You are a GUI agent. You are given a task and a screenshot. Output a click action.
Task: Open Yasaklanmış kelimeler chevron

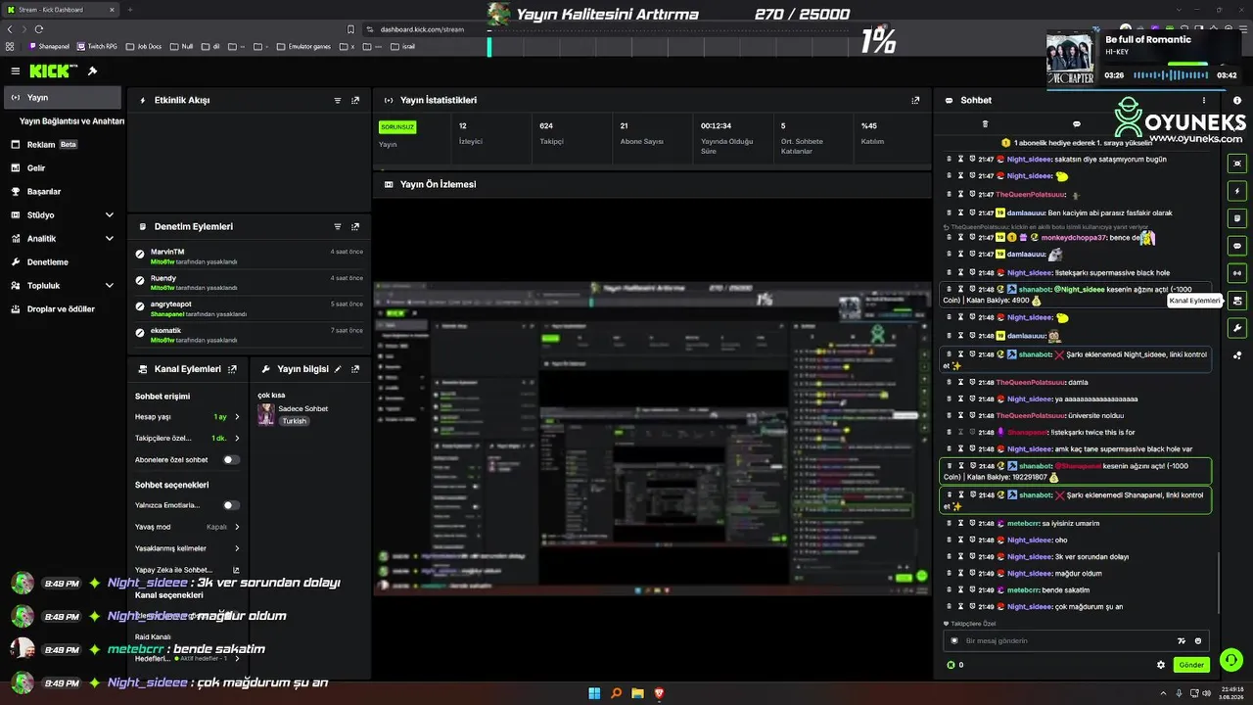[237, 548]
